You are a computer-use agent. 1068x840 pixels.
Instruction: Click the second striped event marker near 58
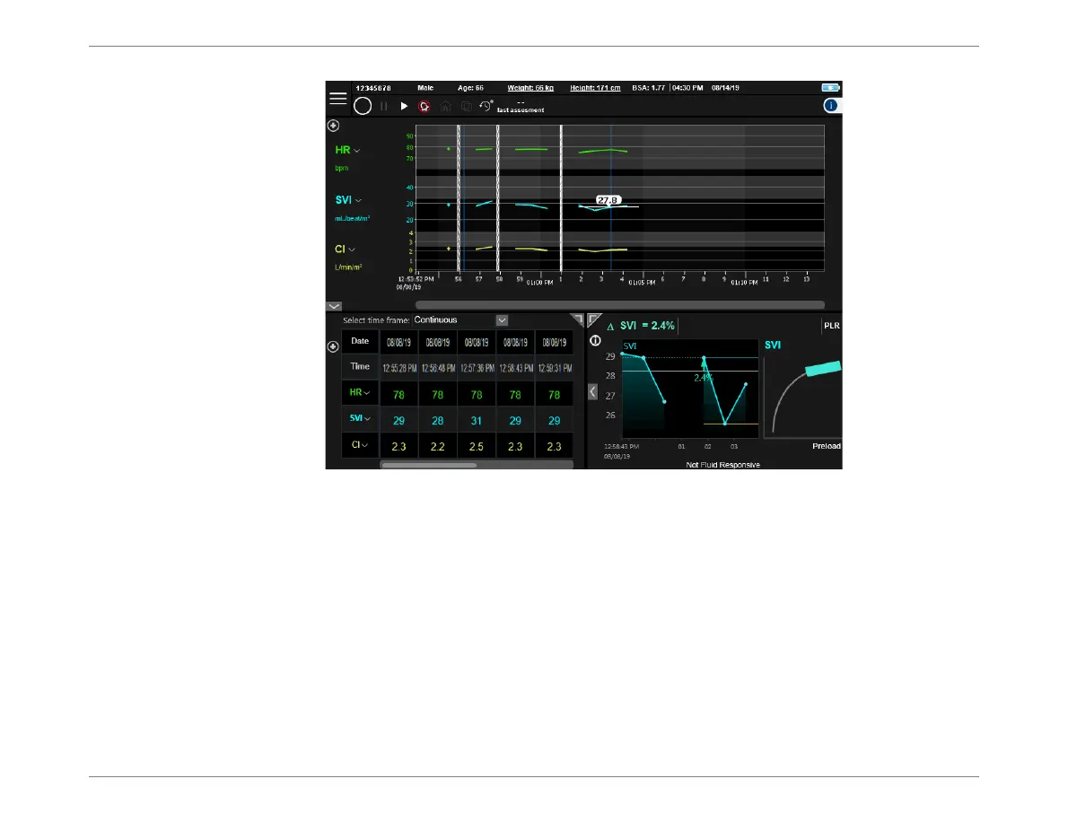tap(498, 198)
